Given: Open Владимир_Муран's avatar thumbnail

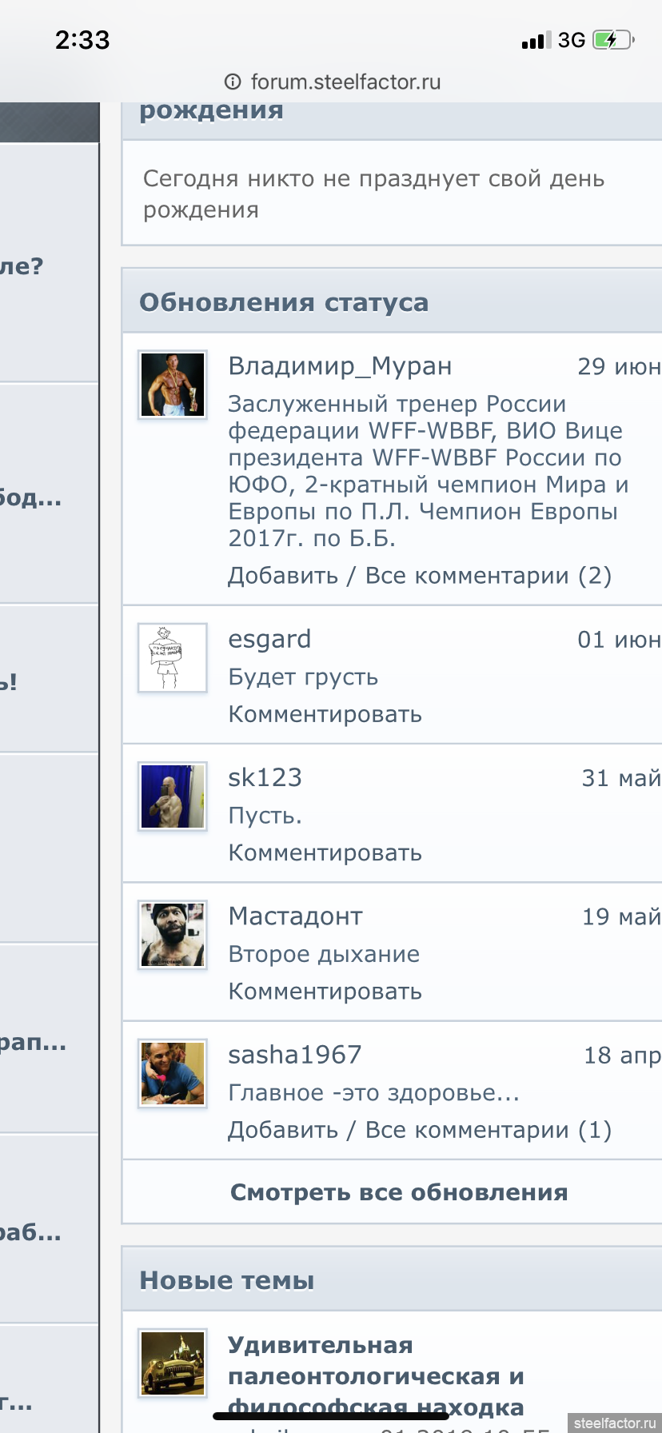Looking at the screenshot, I should click(x=173, y=385).
